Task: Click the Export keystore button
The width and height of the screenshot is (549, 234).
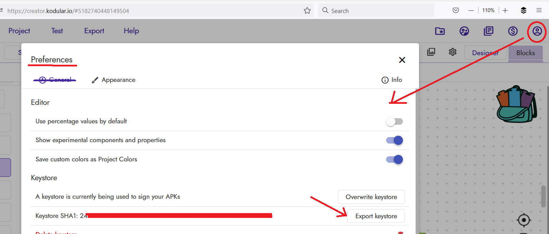Action: pyautogui.click(x=376, y=216)
